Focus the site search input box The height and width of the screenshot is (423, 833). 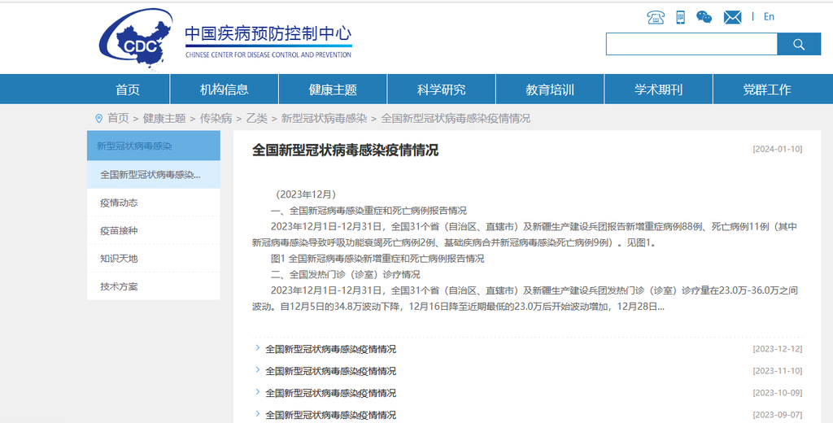pos(691,45)
